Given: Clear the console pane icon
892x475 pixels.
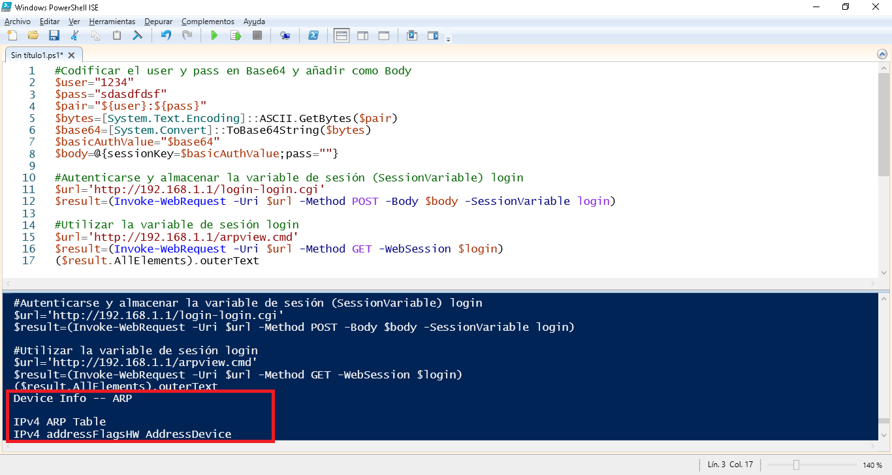Looking at the screenshot, I should pyautogui.click(x=138, y=36).
